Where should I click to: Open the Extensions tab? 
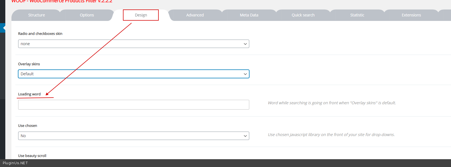[411, 15]
